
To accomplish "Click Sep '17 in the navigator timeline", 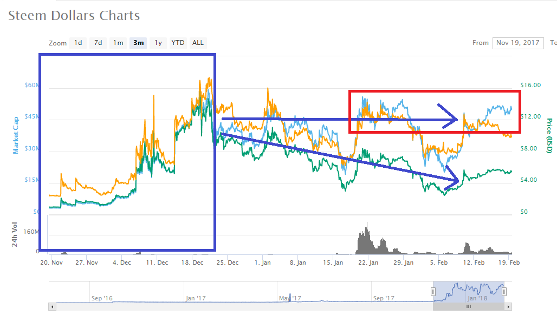I will tap(384, 298).
